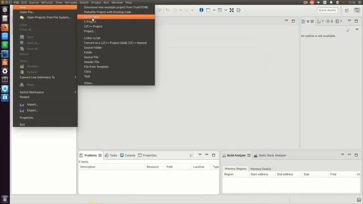Create a new Class
The width and height of the screenshot is (363, 204).
point(87,71)
